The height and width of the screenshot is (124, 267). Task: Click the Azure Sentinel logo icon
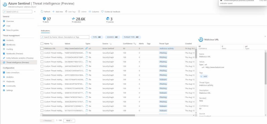click(5, 5)
